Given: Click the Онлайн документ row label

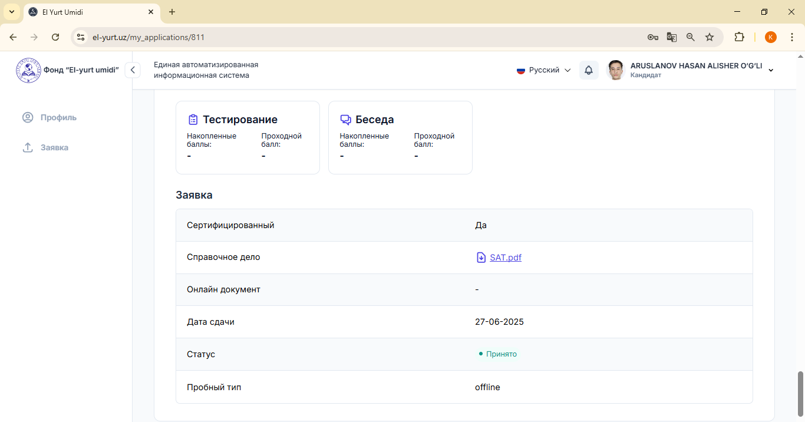Looking at the screenshot, I should point(223,289).
